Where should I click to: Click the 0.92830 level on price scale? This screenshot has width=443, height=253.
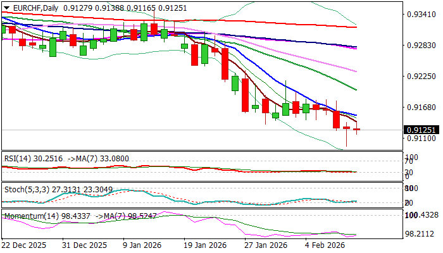[419, 46]
